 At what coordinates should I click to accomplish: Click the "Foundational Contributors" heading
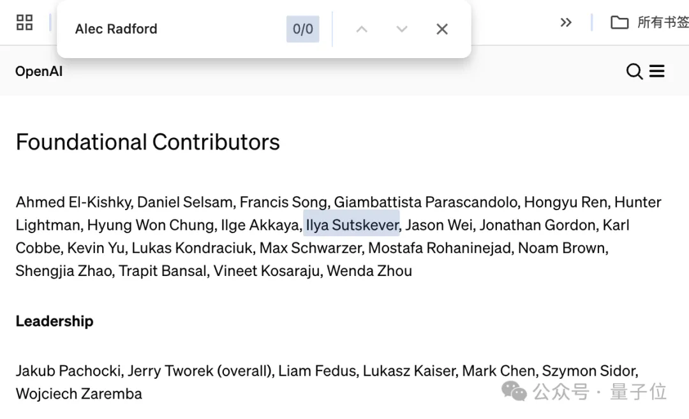pyautogui.click(x=147, y=142)
